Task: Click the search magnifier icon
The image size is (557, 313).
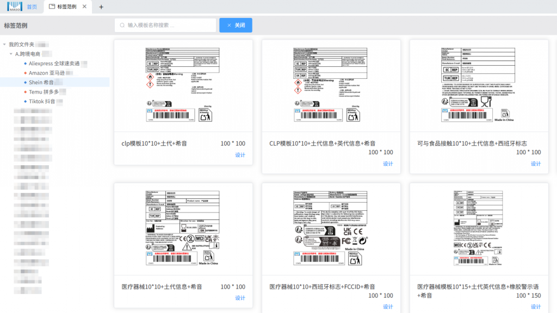Action: coord(122,25)
